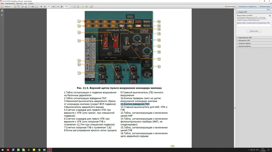Click the zoom value field showing 150%
Viewport: 272px width, 152px height.
pos(66,6)
